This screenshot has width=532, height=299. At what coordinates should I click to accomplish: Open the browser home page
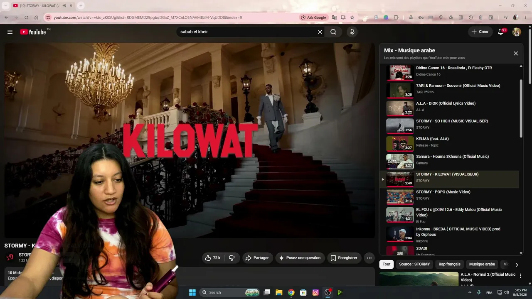click(36, 17)
